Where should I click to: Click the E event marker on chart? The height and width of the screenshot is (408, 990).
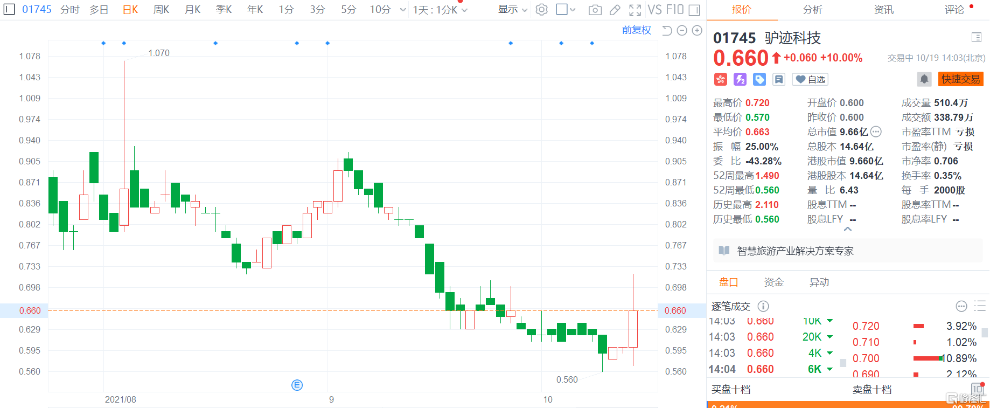pos(297,385)
